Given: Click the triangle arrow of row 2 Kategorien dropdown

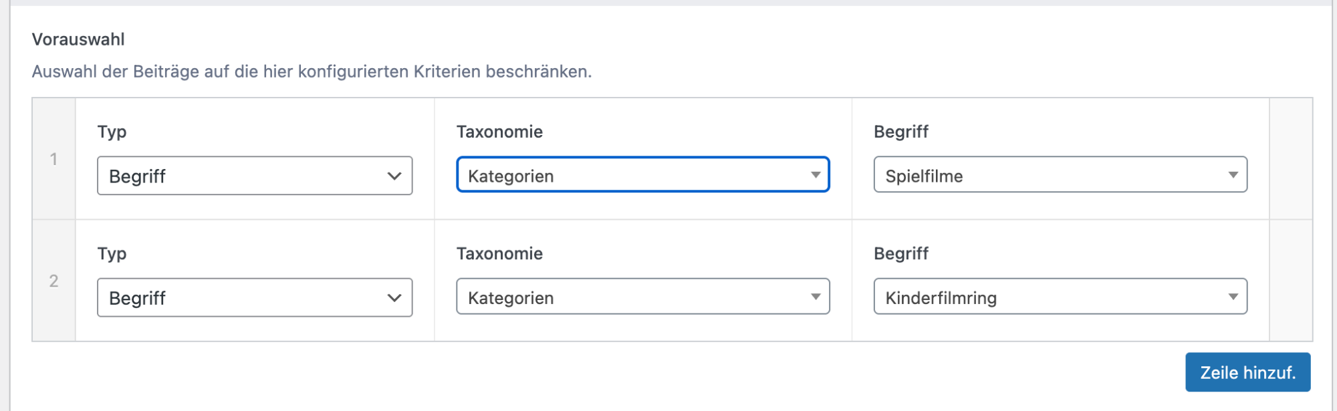Looking at the screenshot, I should pyautogui.click(x=816, y=297).
